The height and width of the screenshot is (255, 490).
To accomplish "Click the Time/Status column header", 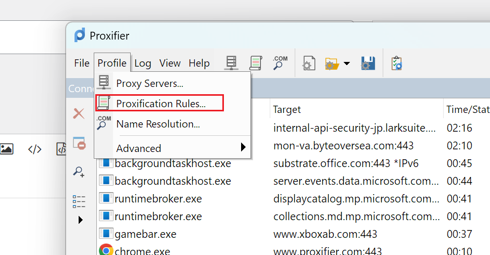I will [467, 109].
